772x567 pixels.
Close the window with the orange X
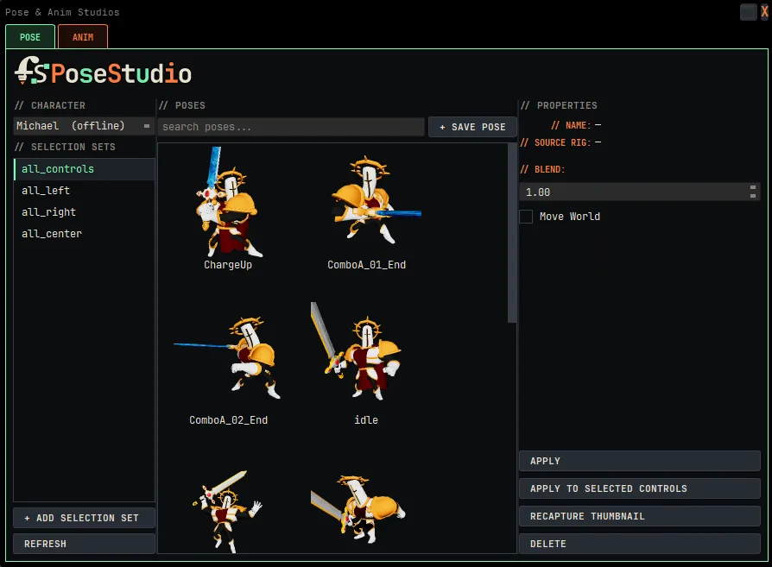(x=764, y=12)
